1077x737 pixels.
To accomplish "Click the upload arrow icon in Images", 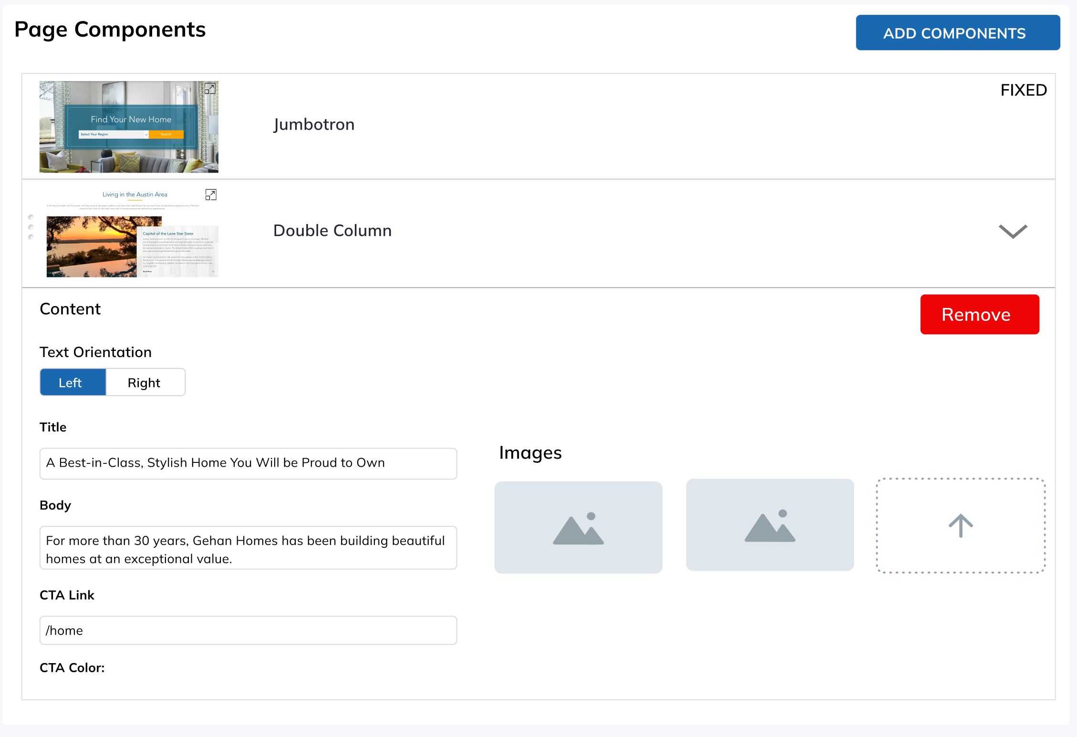I will pos(960,525).
